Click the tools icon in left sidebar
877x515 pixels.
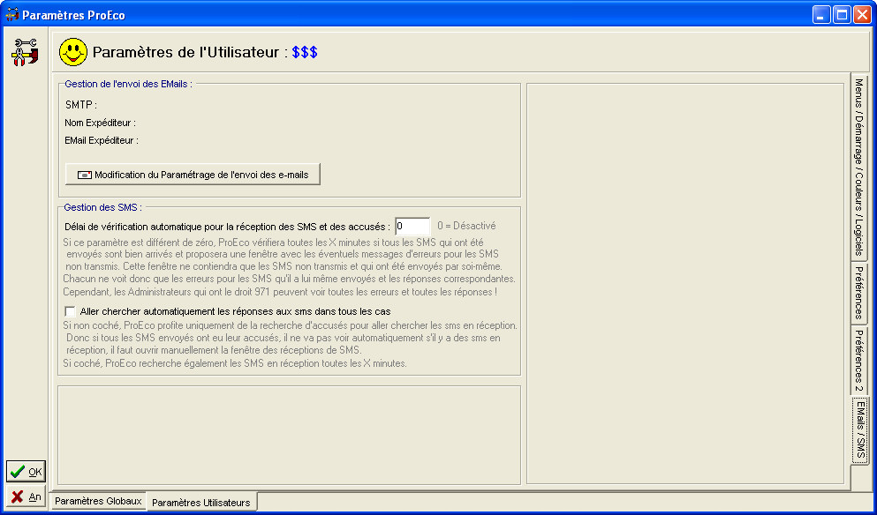[x=25, y=53]
